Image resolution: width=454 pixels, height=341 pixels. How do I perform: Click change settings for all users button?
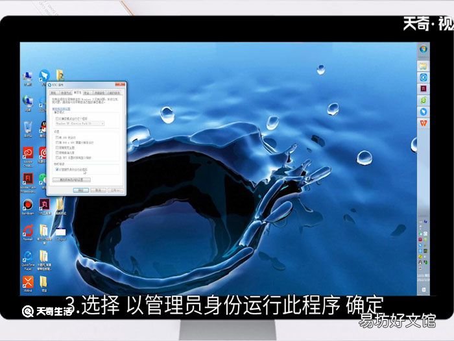71,180
